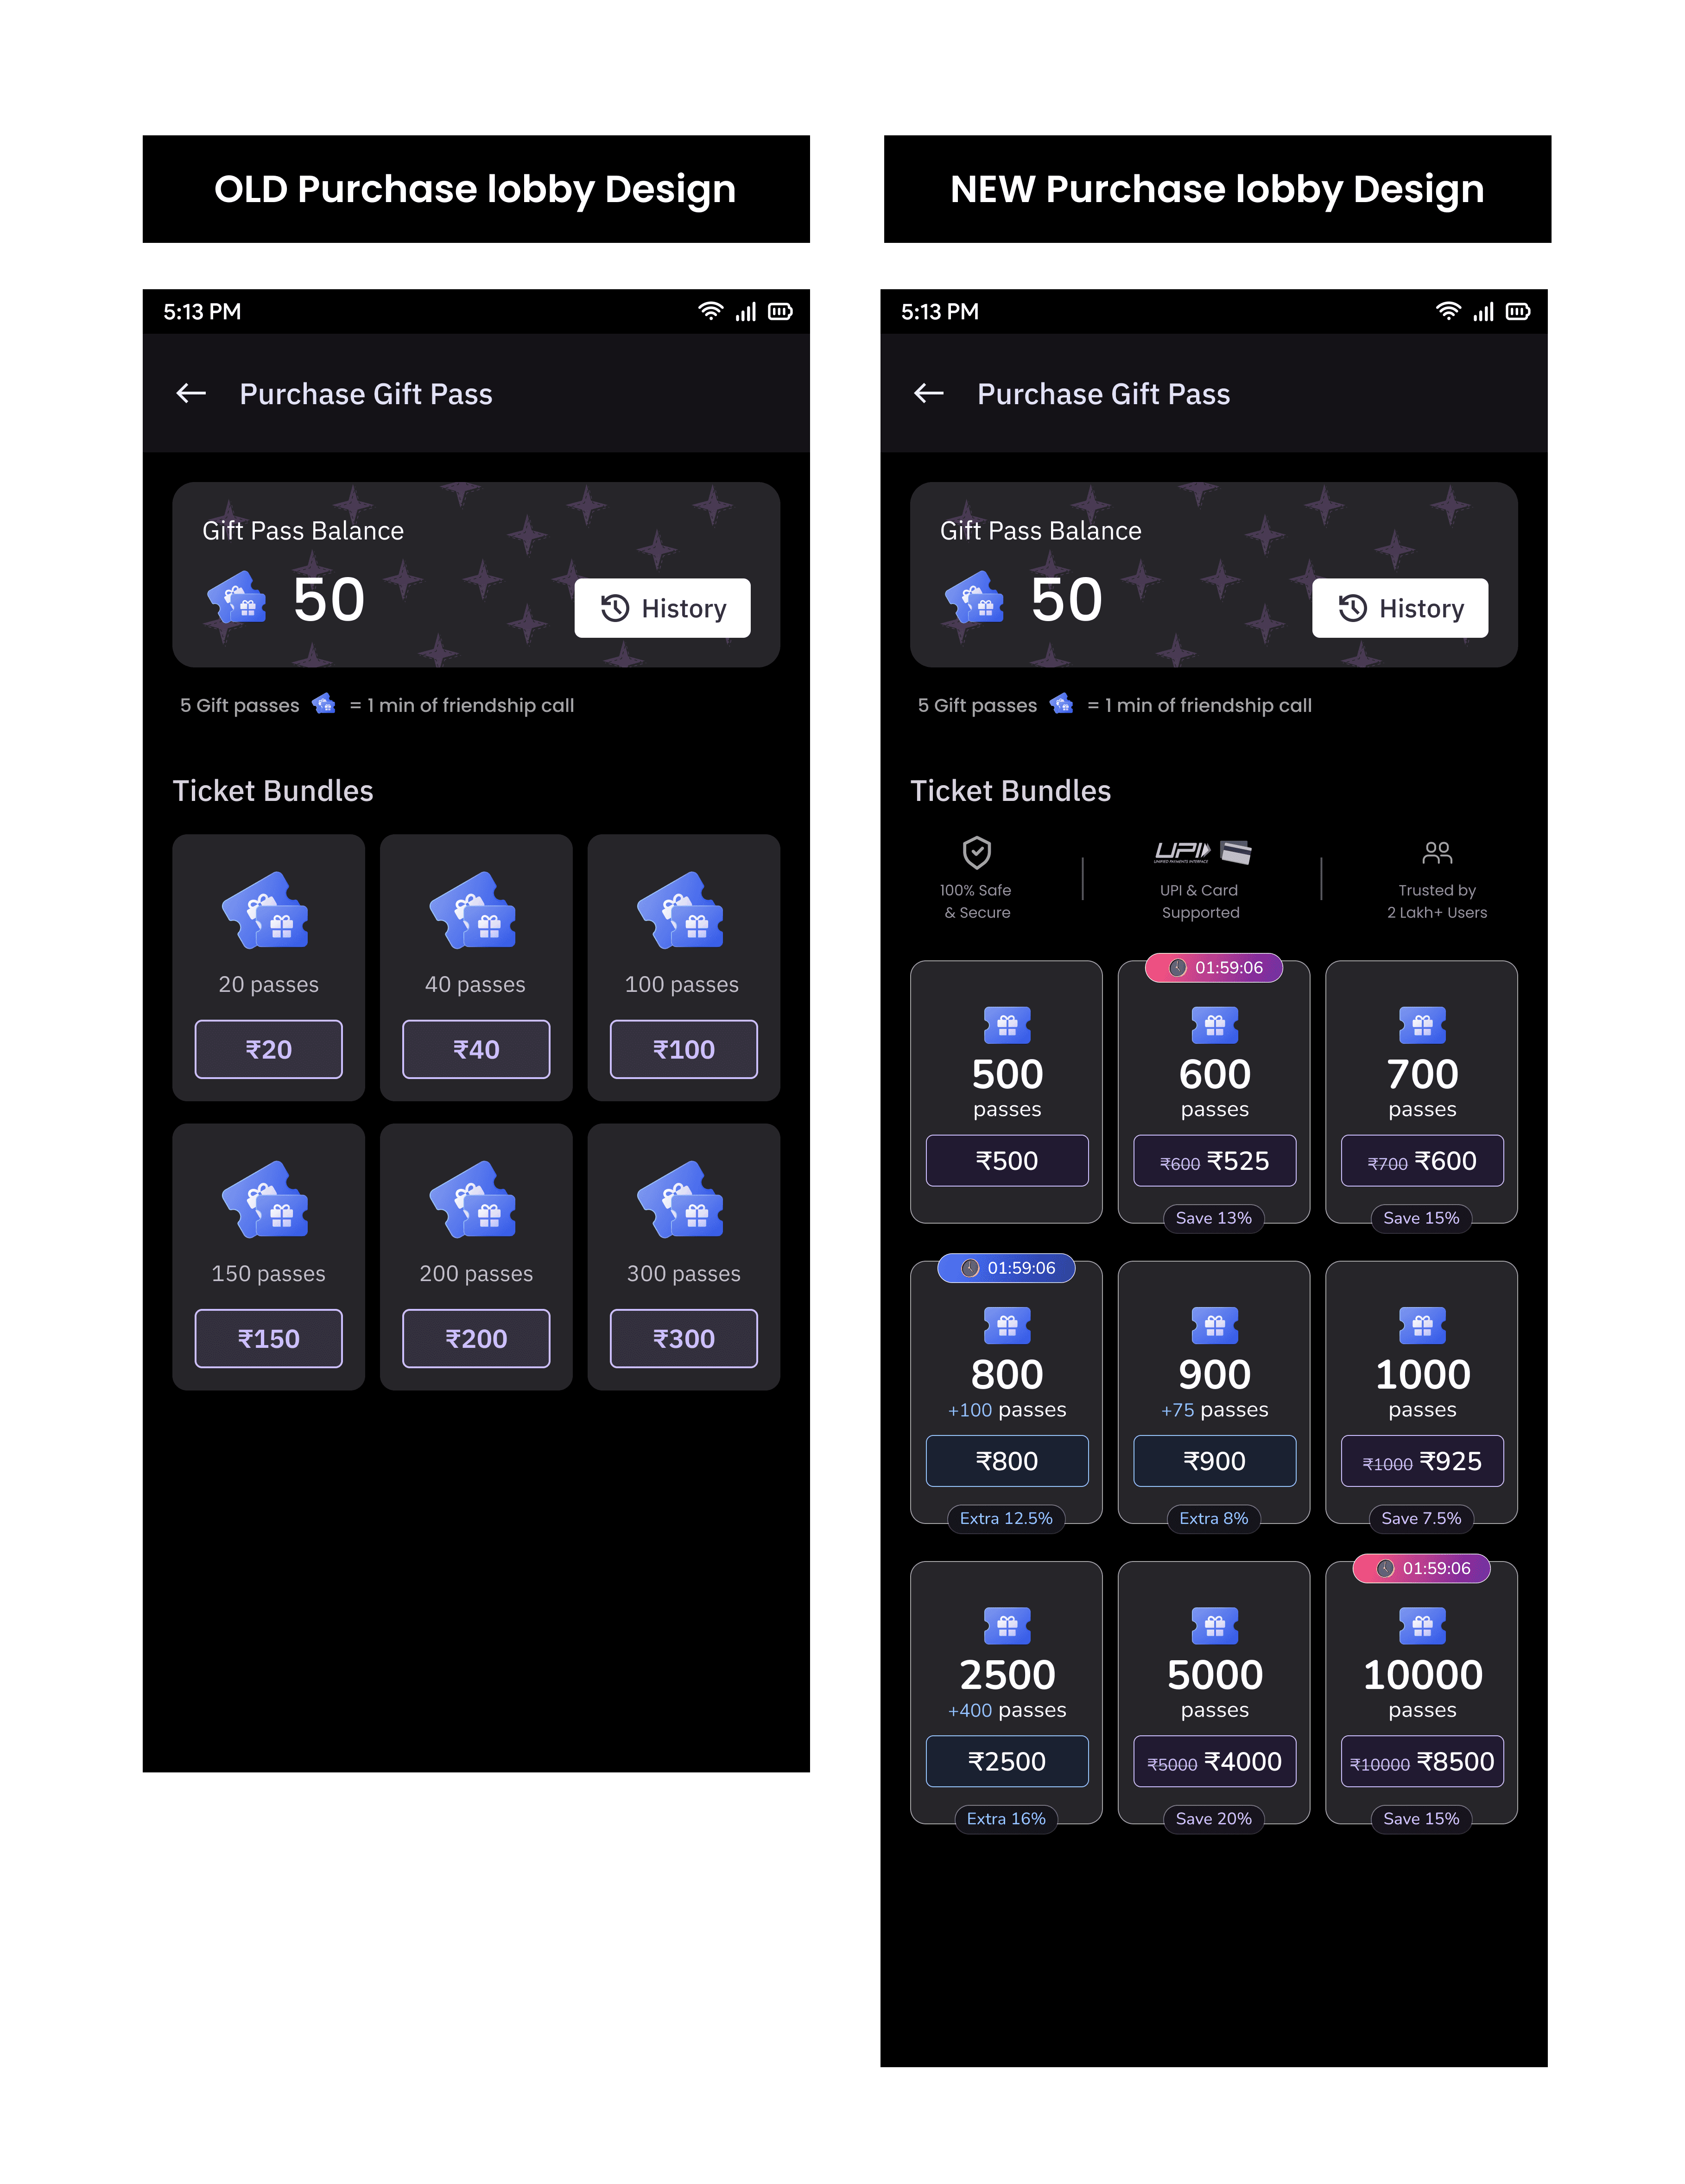Click the timer badge above 800 passes
Image resolution: width=1685 pixels, height=2184 pixels.
[x=1006, y=1268]
